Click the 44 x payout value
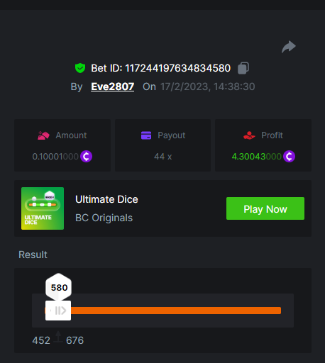The height and width of the screenshot is (363, 325). [x=163, y=157]
